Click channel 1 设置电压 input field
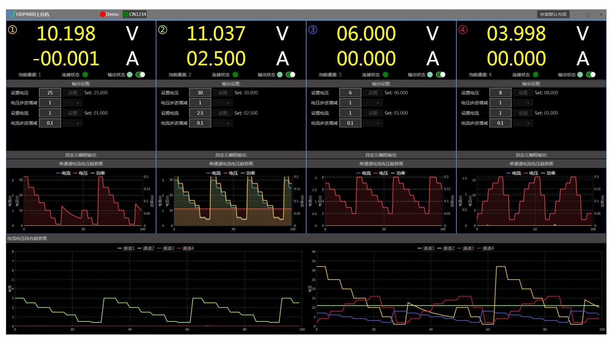This screenshot has height=343, width=615. pos(50,93)
